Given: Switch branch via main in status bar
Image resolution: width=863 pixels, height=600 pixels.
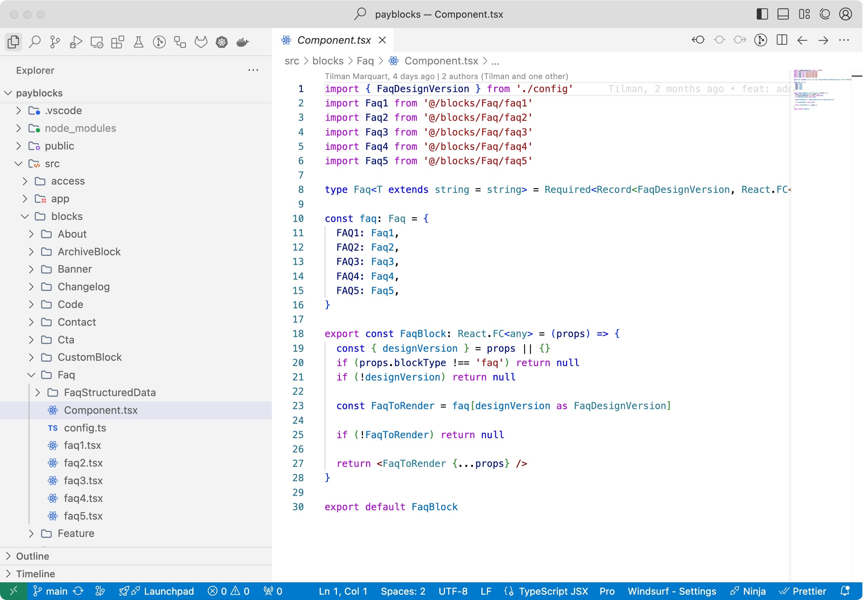Looking at the screenshot, I should coord(50,591).
